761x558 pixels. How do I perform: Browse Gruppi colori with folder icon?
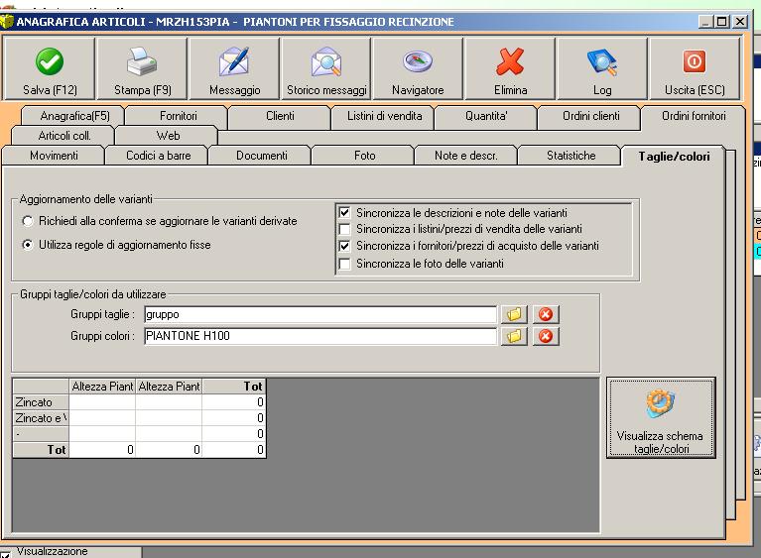click(514, 336)
